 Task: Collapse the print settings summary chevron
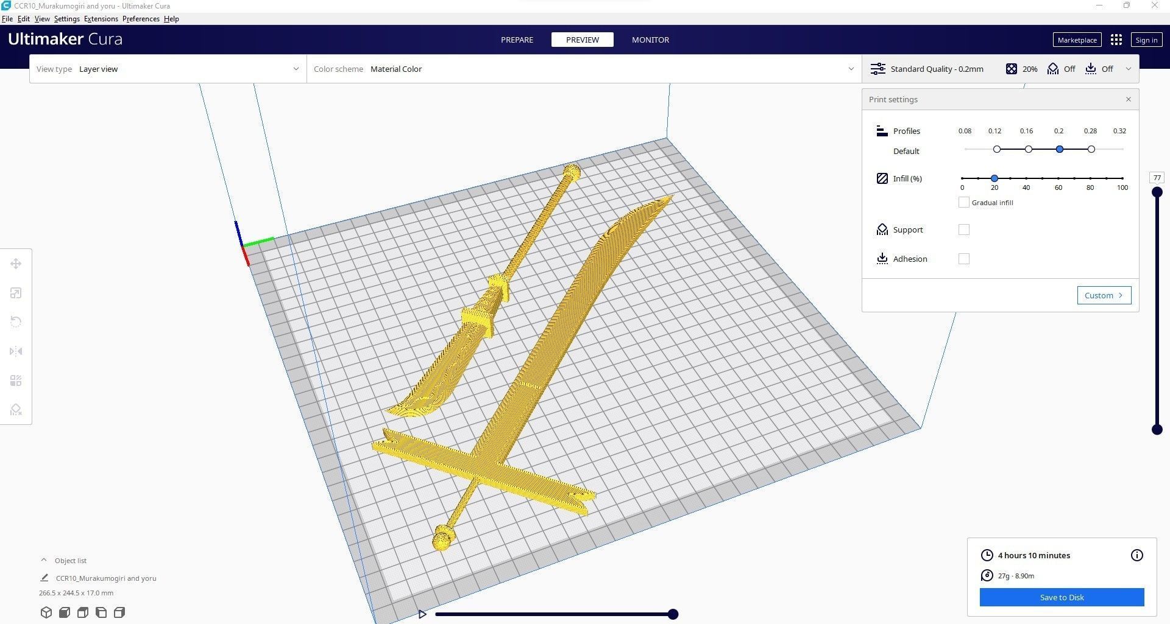click(1128, 69)
